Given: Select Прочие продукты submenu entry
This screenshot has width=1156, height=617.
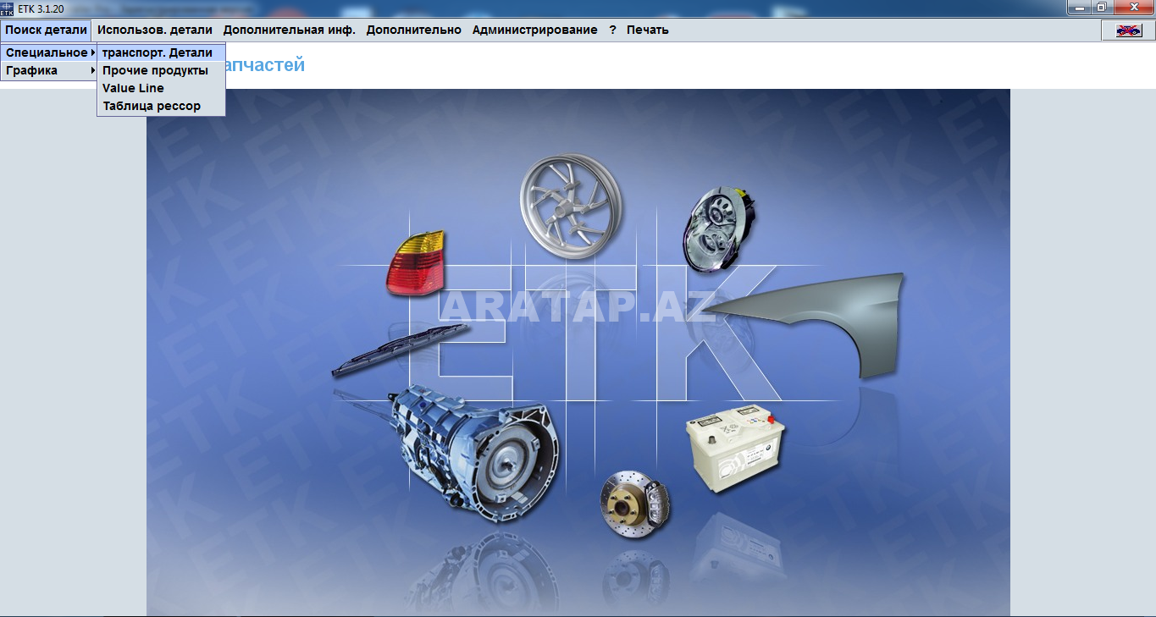Looking at the screenshot, I should pos(161,70).
